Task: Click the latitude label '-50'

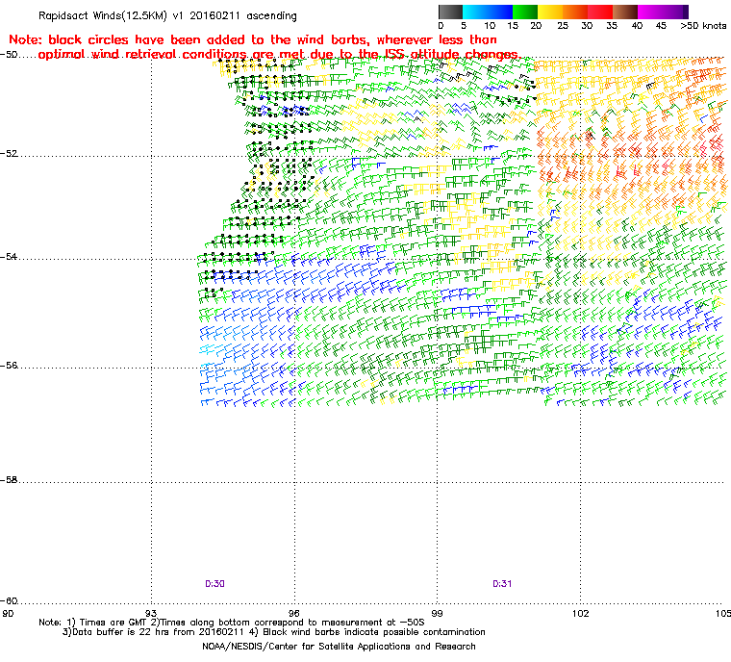Action: [x=9, y=55]
